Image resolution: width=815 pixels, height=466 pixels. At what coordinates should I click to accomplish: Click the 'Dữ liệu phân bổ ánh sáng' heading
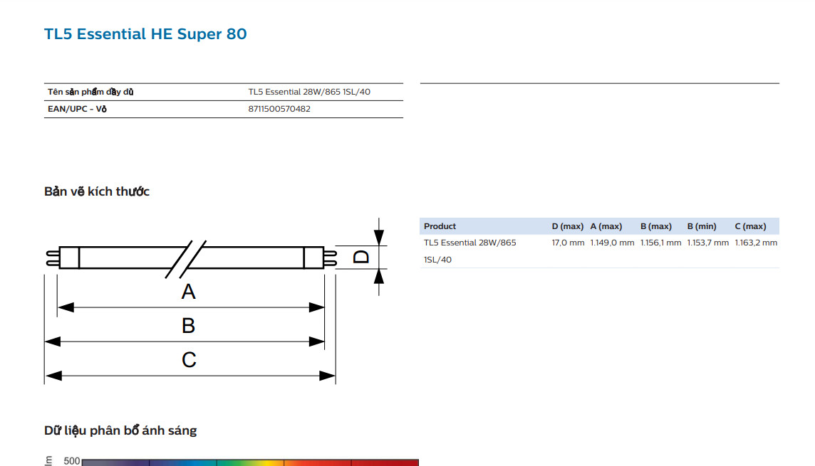click(120, 430)
